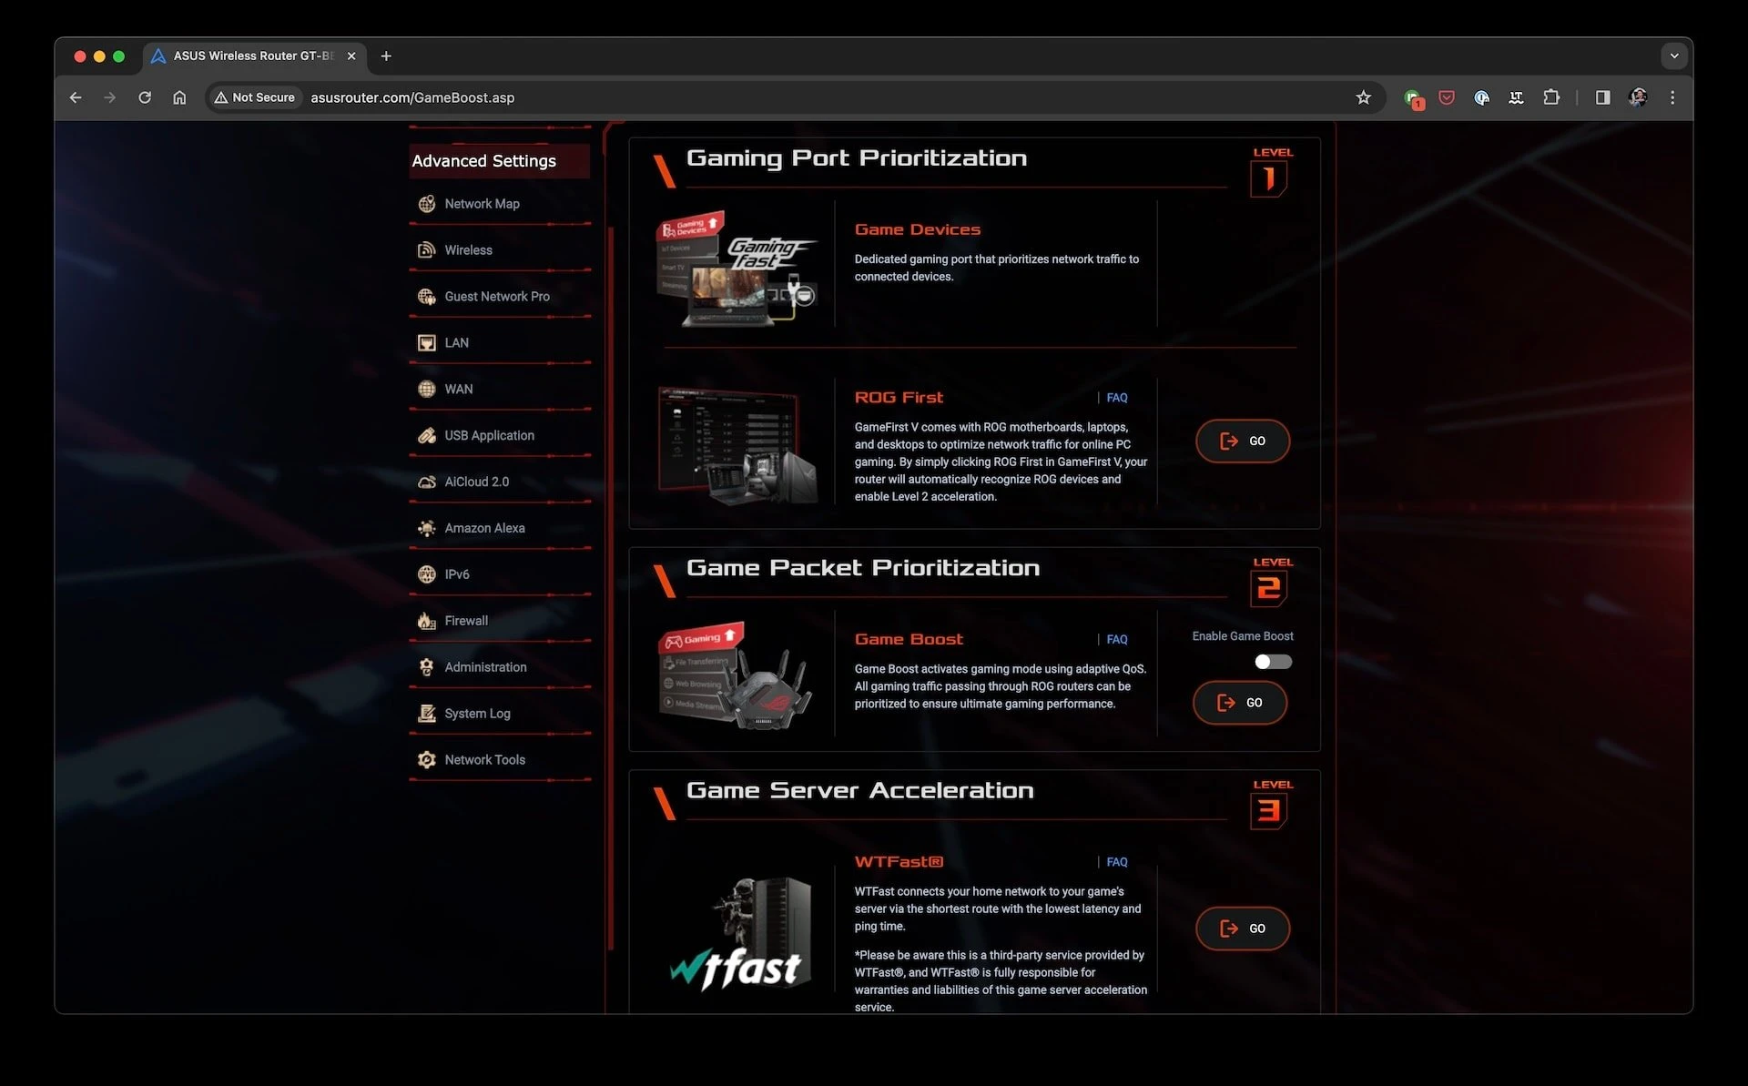This screenshot has height=1086, width=1748.
Task: Open a new browser tab
Action: 386,56
